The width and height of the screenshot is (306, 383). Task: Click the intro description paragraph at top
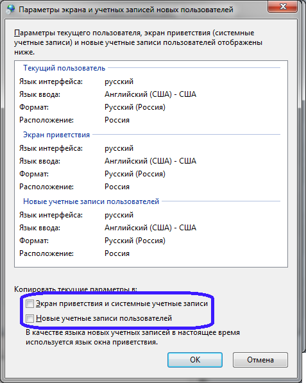[x=138, y=42]
